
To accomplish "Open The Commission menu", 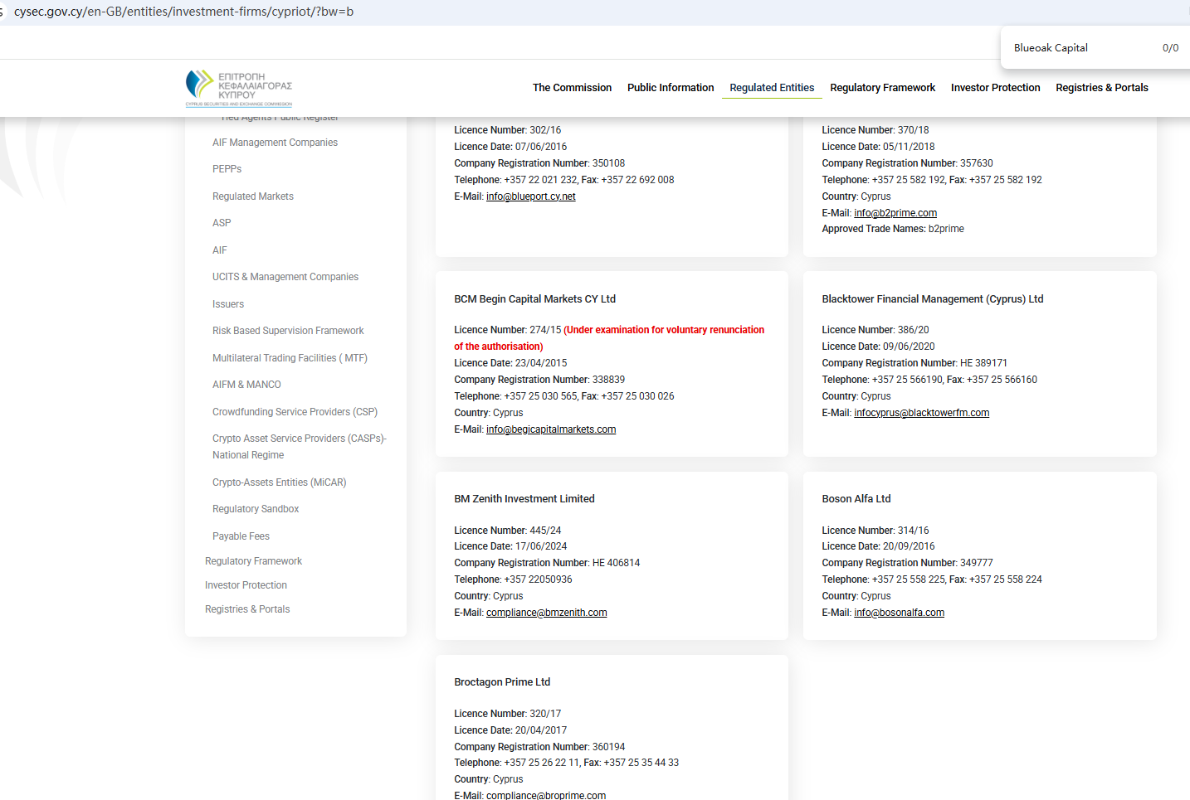I will pyautogui.click(x=572, y=88).
